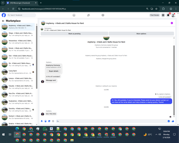
Task: Open the volume control in system tray
Action: click(x=160, y=134)
